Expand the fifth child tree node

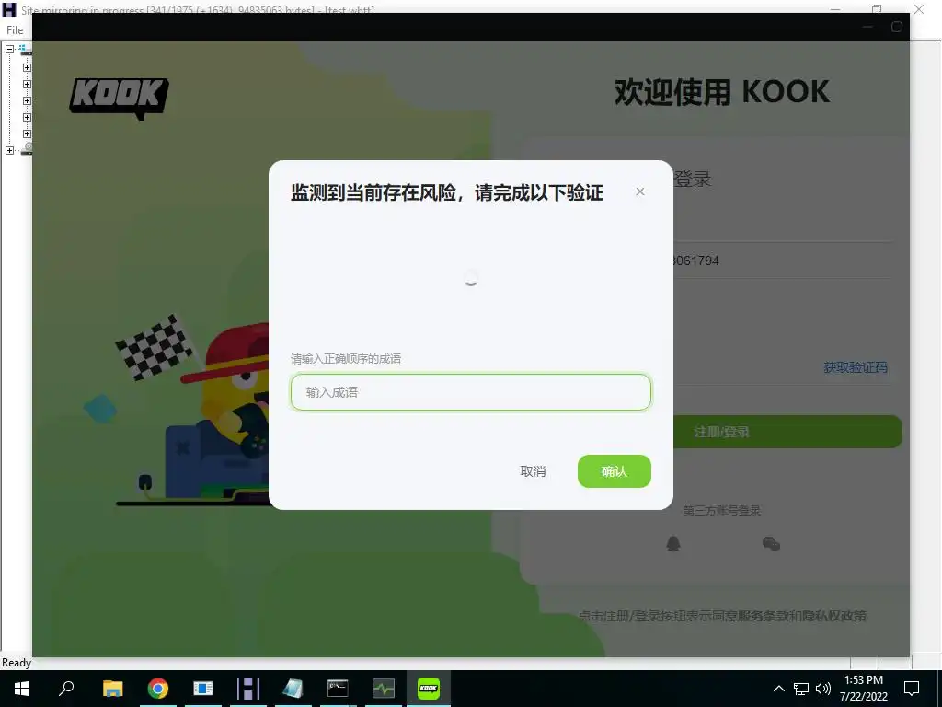coord(27,134)
